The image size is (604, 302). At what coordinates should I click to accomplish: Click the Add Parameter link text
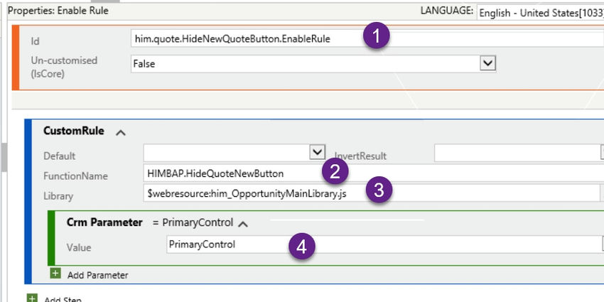pyautogui.click(x=97, y=274)
